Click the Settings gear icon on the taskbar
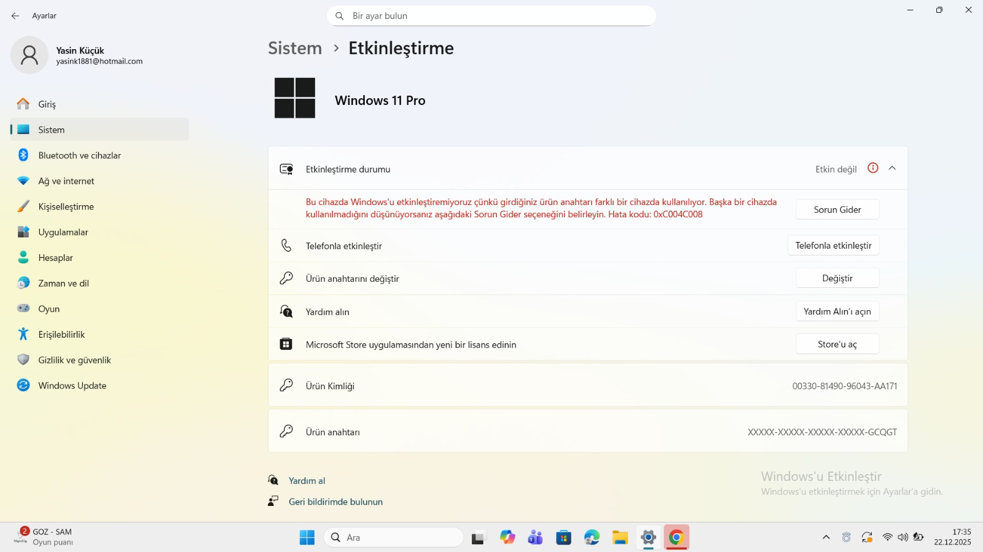Screen dimensions: 983x552 648,537
